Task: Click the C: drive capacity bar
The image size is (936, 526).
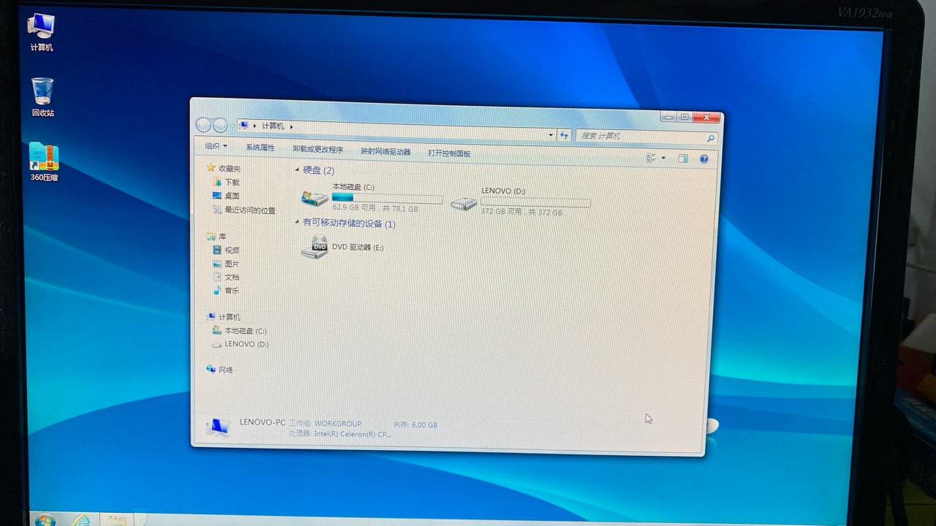Action: pyautogui.click(x=387, y=198)
